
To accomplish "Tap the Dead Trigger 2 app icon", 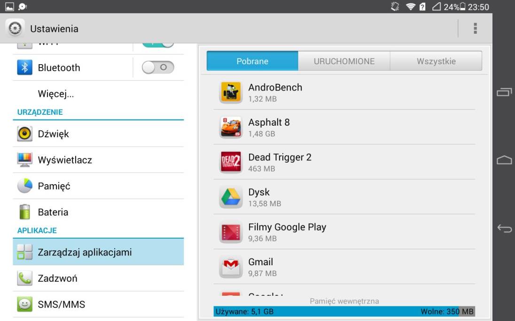I will pyautogui.click(x=231, y=162).
